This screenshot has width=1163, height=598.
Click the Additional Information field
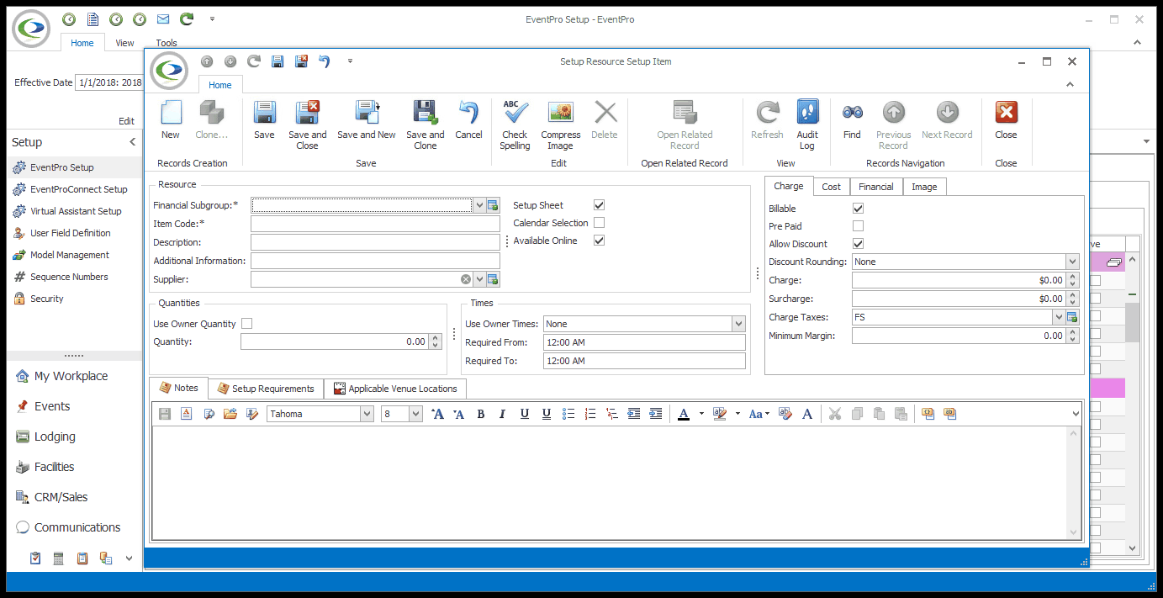point(375,261)
